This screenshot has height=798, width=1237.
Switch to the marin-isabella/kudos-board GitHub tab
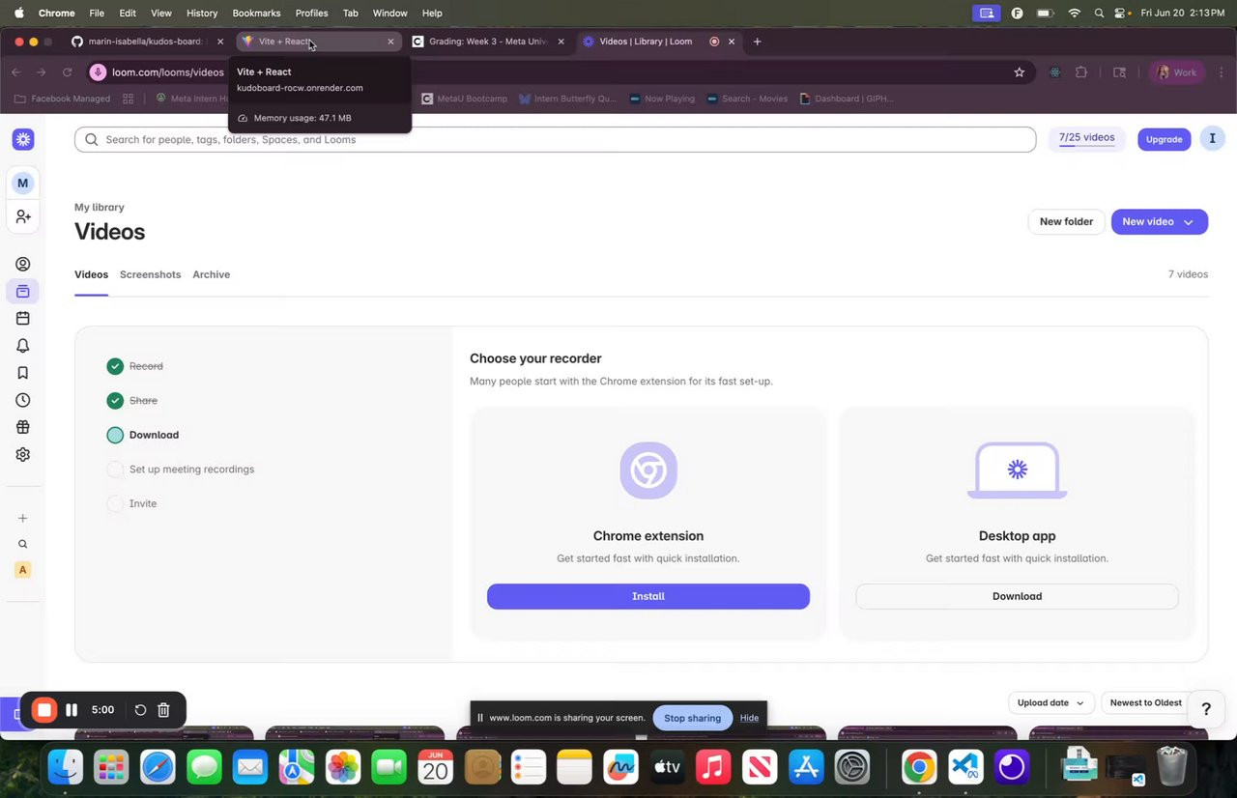coord(147,42)
